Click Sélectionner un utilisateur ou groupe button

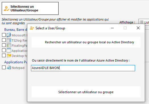point(86,92)
